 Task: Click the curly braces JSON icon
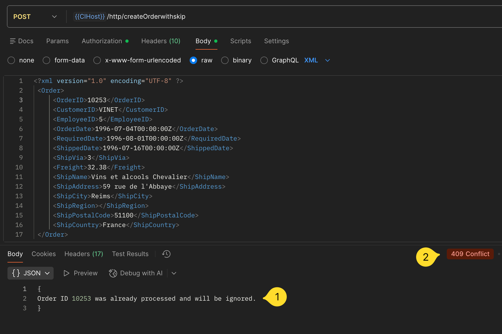[16, 273]
